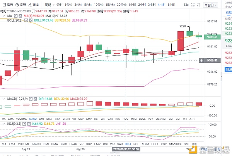
Task: Choose TRIX in KDJ panel indicator row
Action: 64,144
